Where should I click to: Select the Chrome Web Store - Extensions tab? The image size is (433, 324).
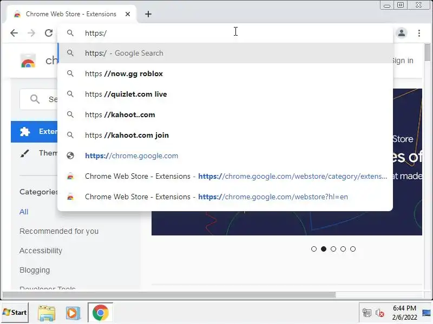coord(71,14)
